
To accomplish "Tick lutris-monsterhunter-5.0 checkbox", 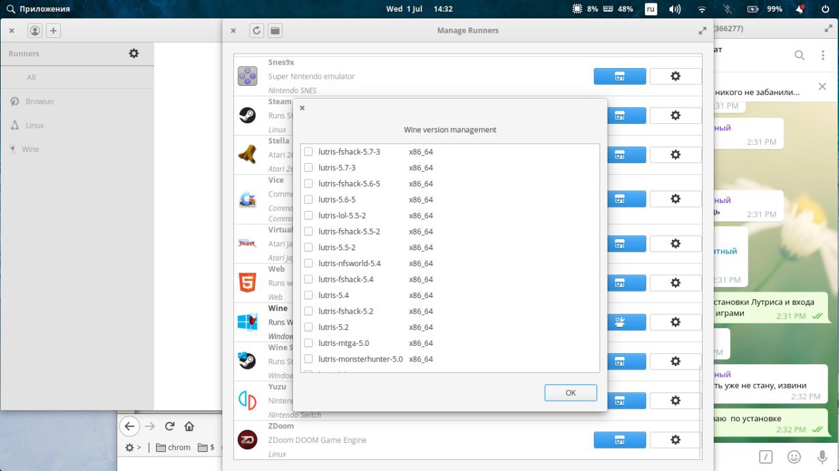I will coord(308,359).
